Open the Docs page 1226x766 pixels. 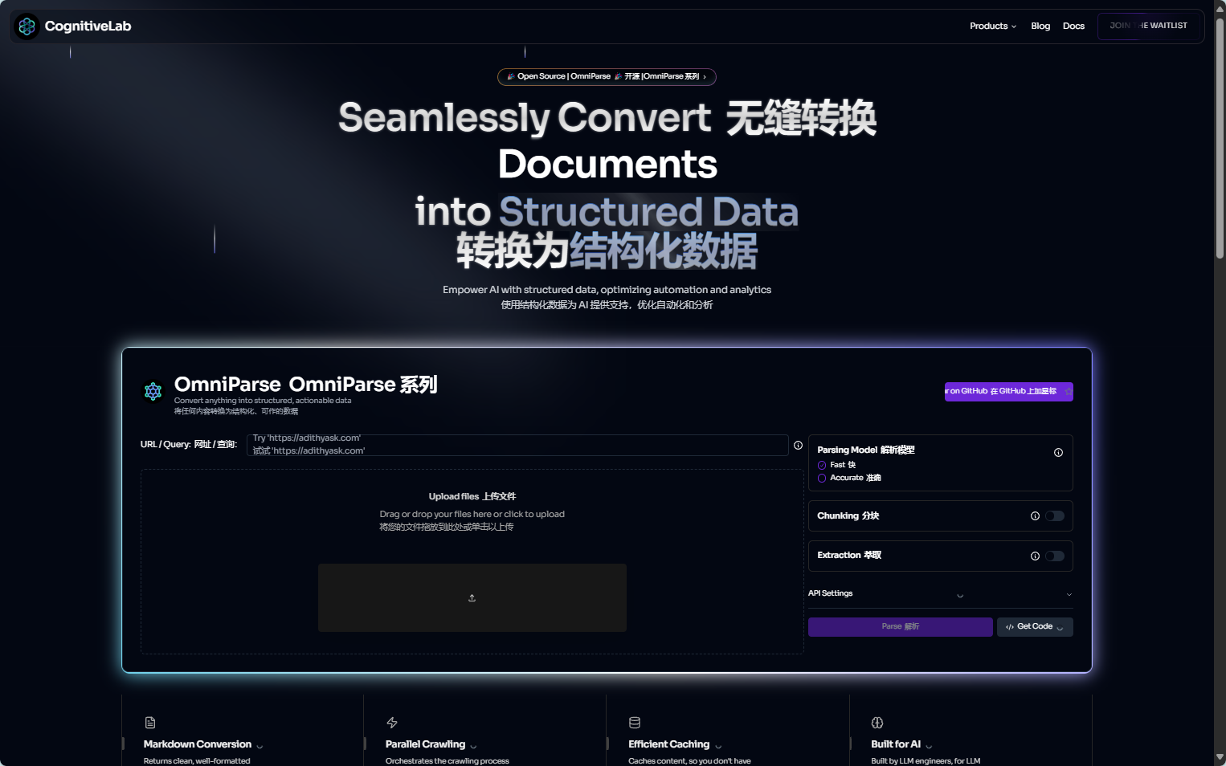coord(1073,26)
